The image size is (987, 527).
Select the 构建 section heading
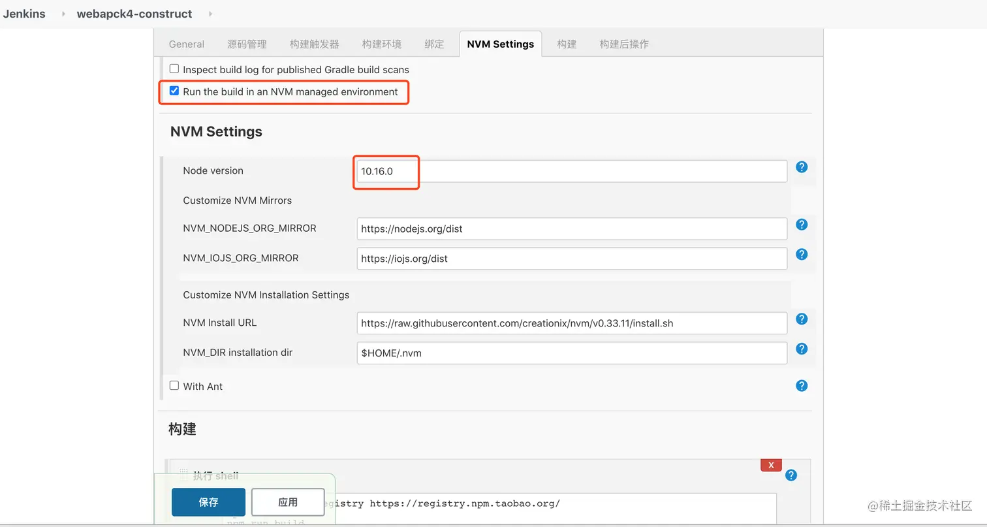coord(182,429)
